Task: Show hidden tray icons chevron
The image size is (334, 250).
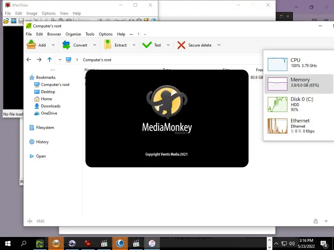Action: pos(276,243)
